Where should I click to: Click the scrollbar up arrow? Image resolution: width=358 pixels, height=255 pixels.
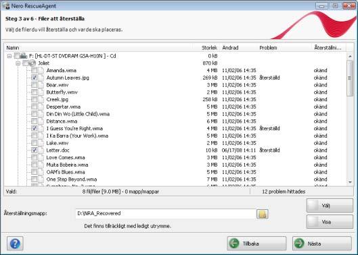[x=350, y=56]
